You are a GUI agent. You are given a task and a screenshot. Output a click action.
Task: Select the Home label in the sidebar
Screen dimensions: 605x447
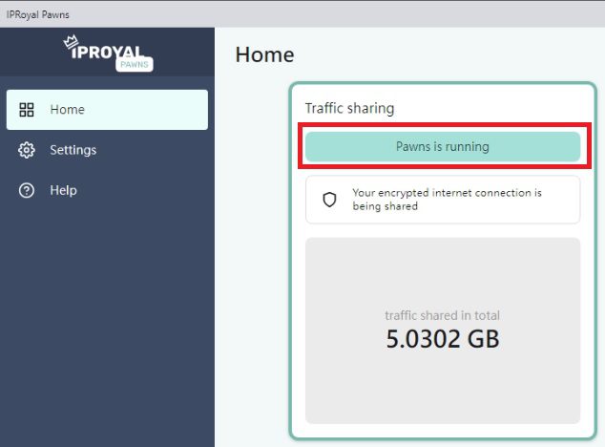click(67, 110)
